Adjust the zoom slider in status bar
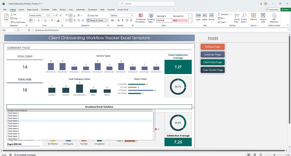The image size is (291, 156). pyautogui.click(x=274, y=155)
